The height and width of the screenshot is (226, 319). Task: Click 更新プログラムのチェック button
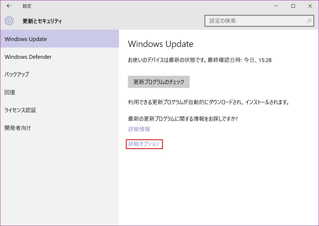(x=159, y=82)
